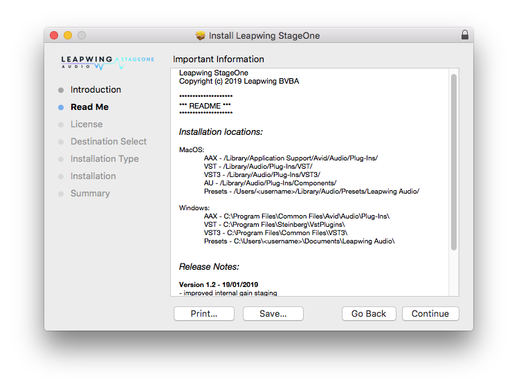This screenshot has height=379, width=512.
Task: Select the Installation step
Action: point(93,176)
